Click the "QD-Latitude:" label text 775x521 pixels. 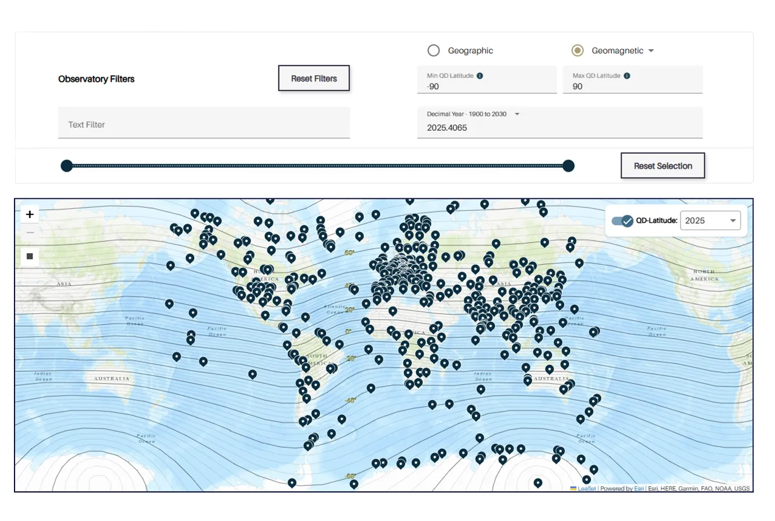656,221
